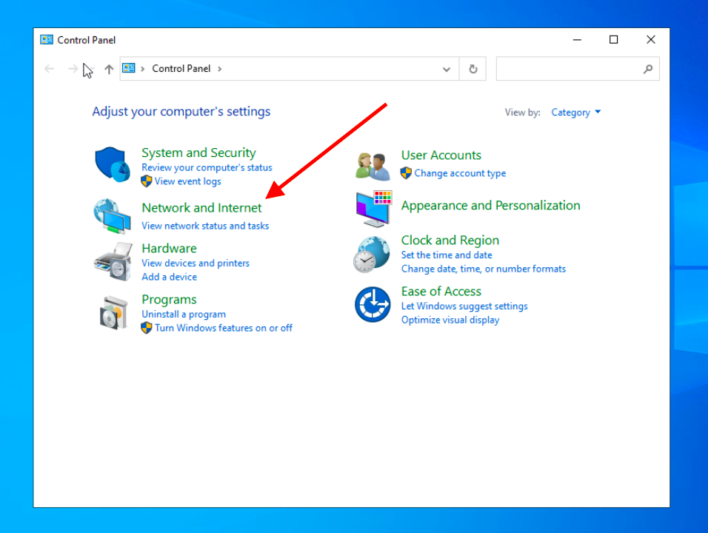Open the System and Security category
This screenshot has height=533, width=708.
coord(198,152)
